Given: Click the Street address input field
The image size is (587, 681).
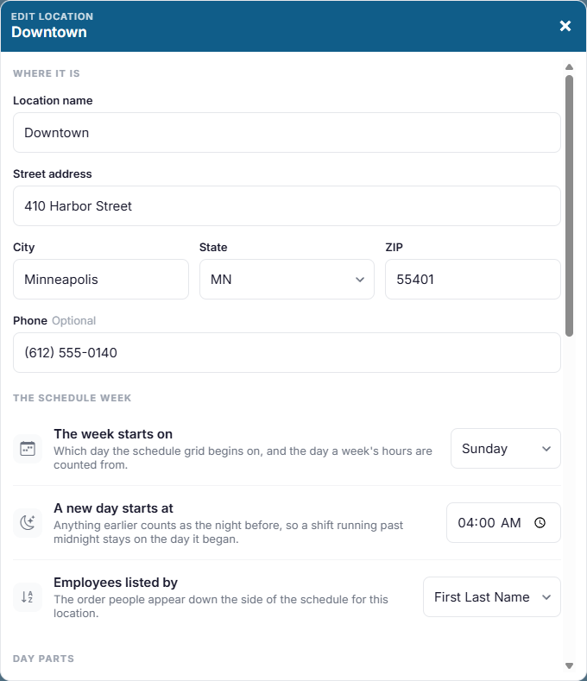Looking at the screenshot, I should click(x=287, y=206).
